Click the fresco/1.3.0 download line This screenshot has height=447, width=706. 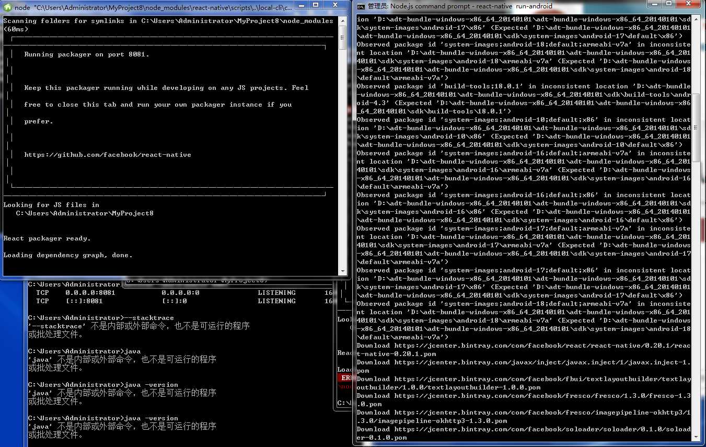523,399
